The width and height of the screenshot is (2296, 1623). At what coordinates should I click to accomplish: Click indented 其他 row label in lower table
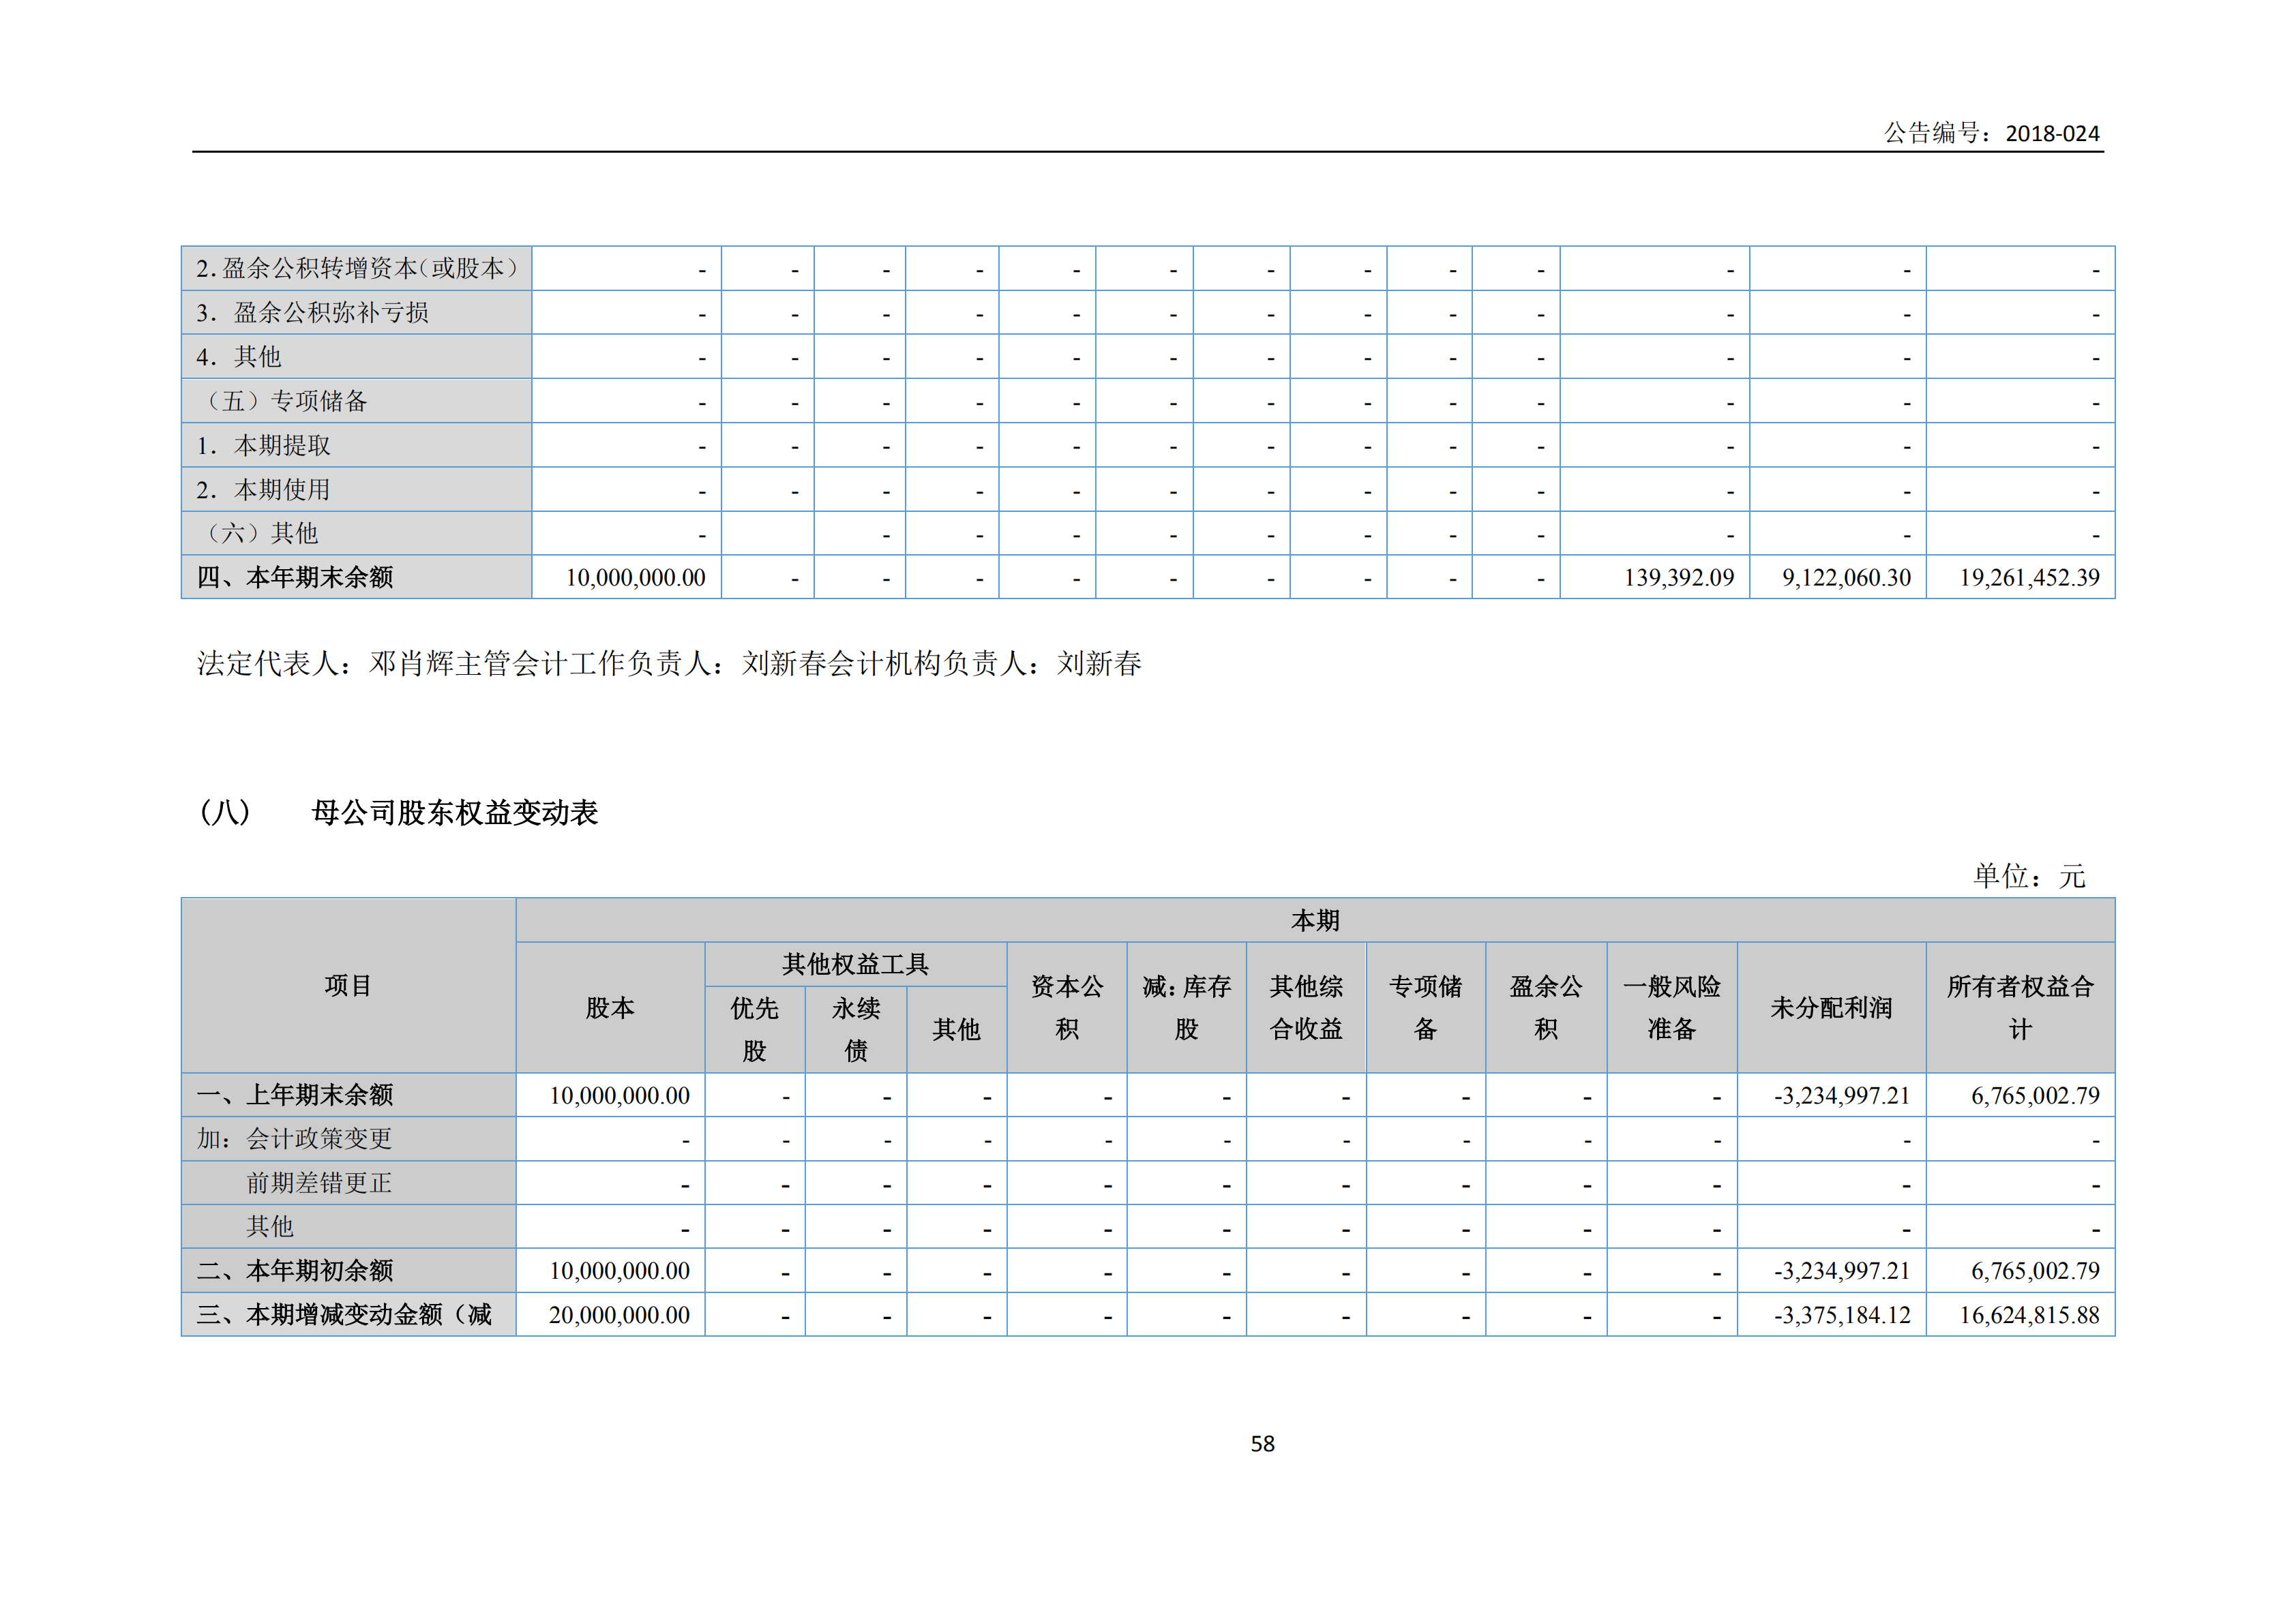(x=270, y=1226)
